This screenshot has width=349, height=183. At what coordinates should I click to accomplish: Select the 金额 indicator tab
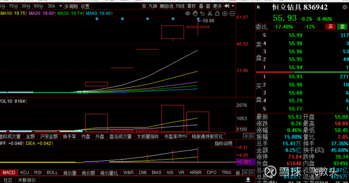[30, 136]
